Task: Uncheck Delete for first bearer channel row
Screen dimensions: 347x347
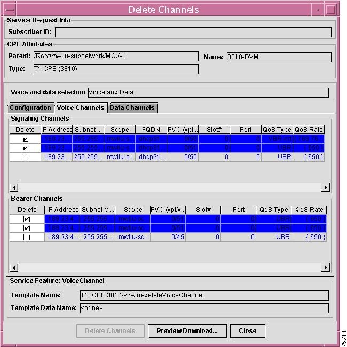Action: click(27, 219)
